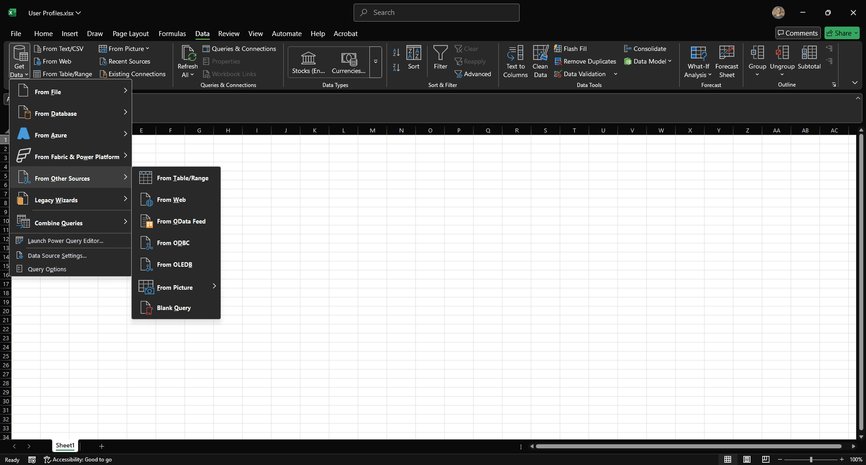Screen dimensions: 866x465
Task: Open the File tab
Action: pyautogui.click(x=16, y=33)
